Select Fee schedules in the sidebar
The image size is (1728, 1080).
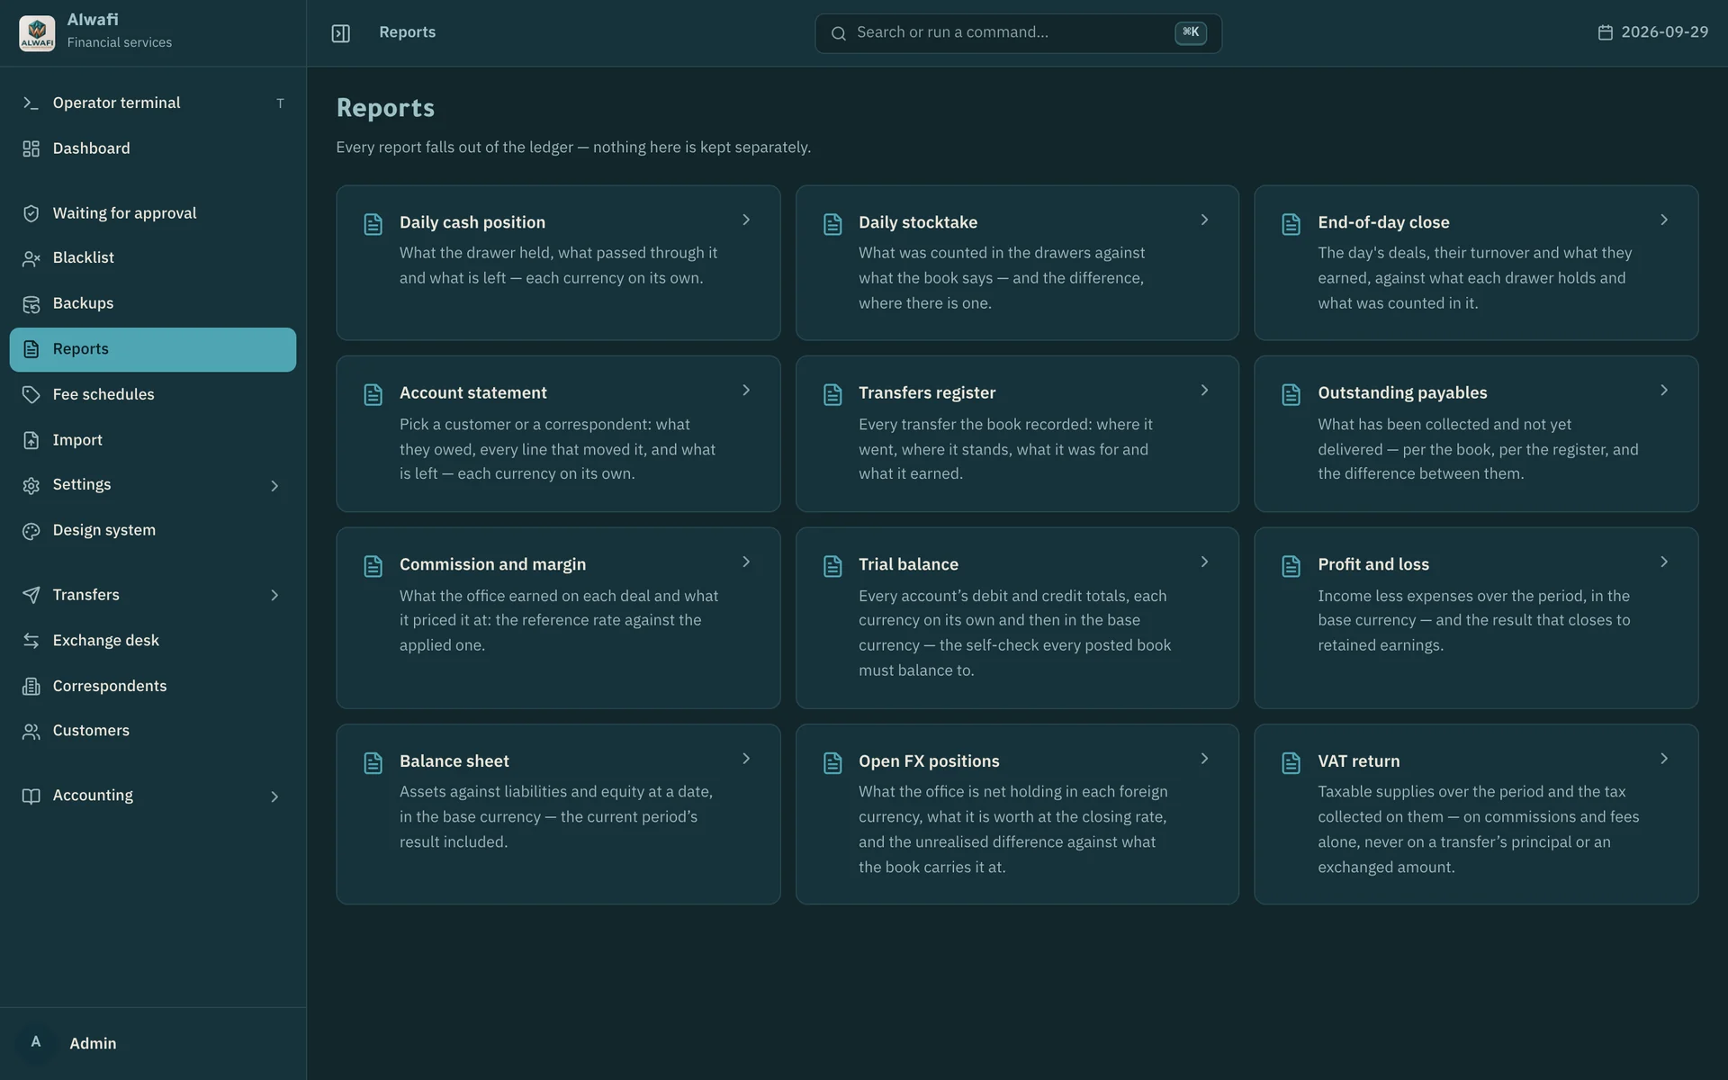click(153, 395)
